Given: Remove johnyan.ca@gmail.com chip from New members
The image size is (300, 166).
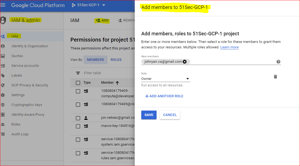Looking at the screenshot, I should point(185,62).
